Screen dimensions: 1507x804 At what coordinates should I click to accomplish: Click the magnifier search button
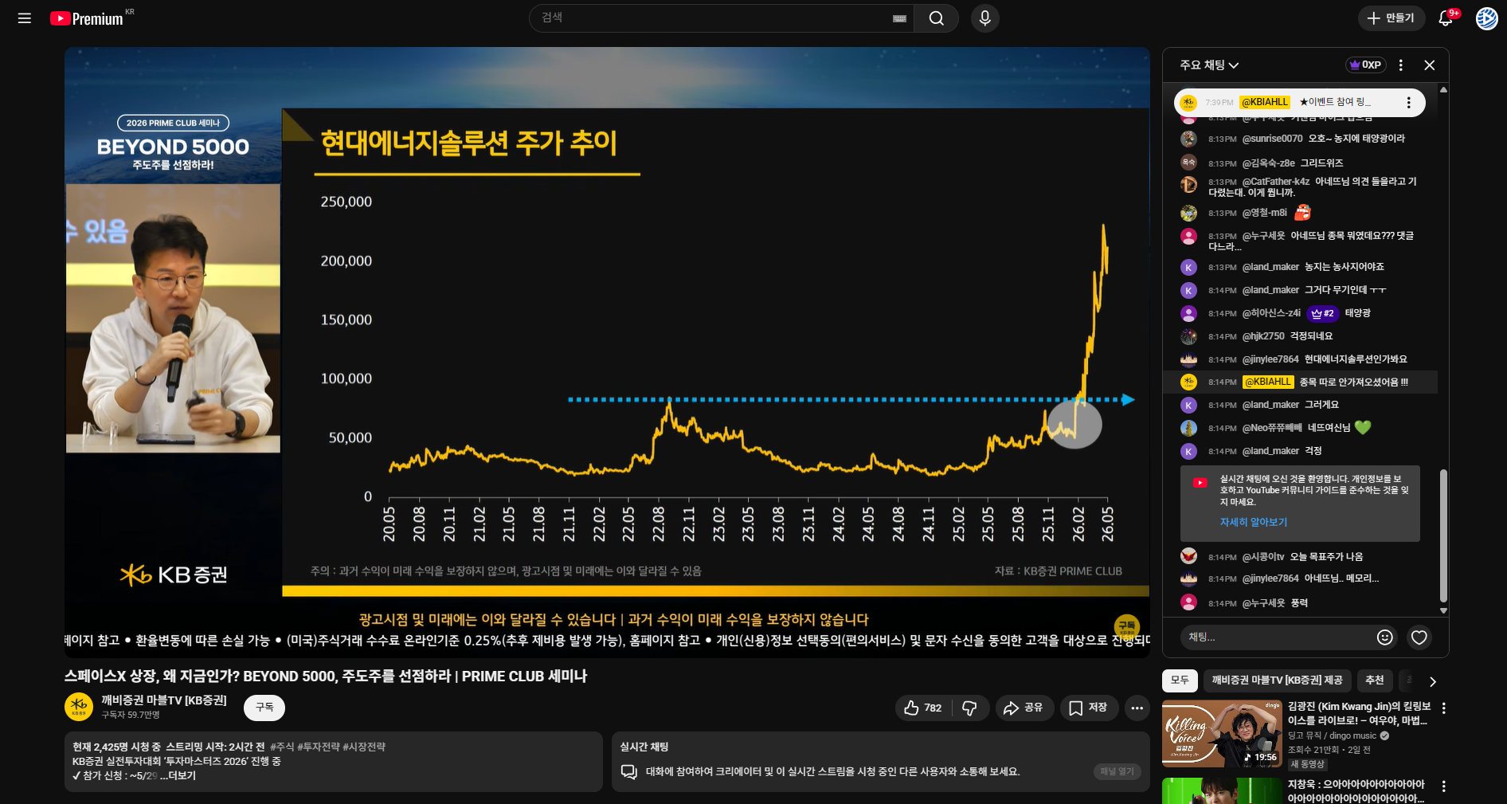pos(936,18)
